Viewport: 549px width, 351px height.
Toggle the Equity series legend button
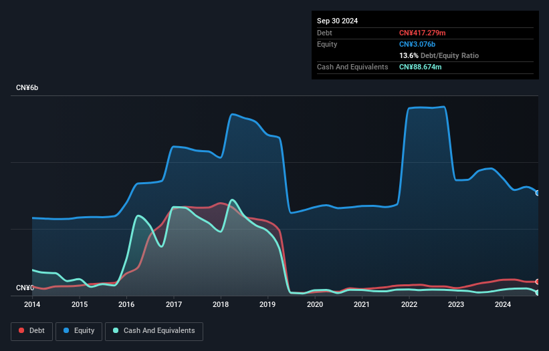tap(79, 331)
